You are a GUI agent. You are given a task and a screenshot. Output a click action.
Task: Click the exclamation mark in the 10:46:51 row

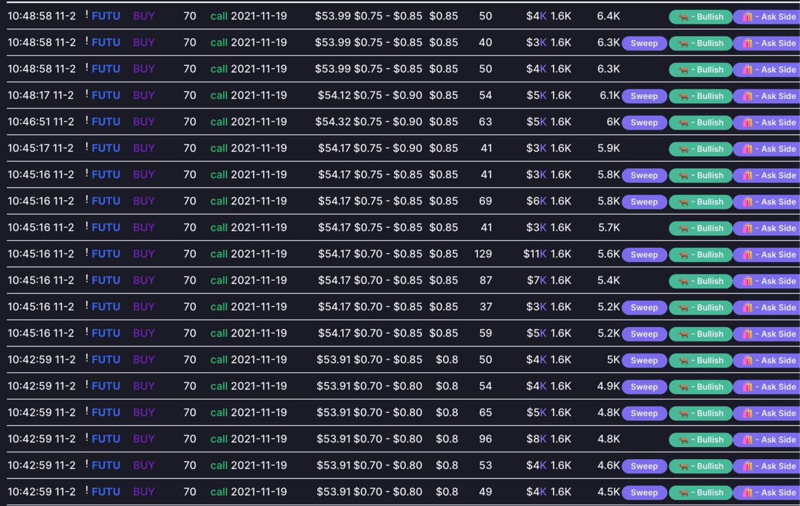(x=87, y=121)
